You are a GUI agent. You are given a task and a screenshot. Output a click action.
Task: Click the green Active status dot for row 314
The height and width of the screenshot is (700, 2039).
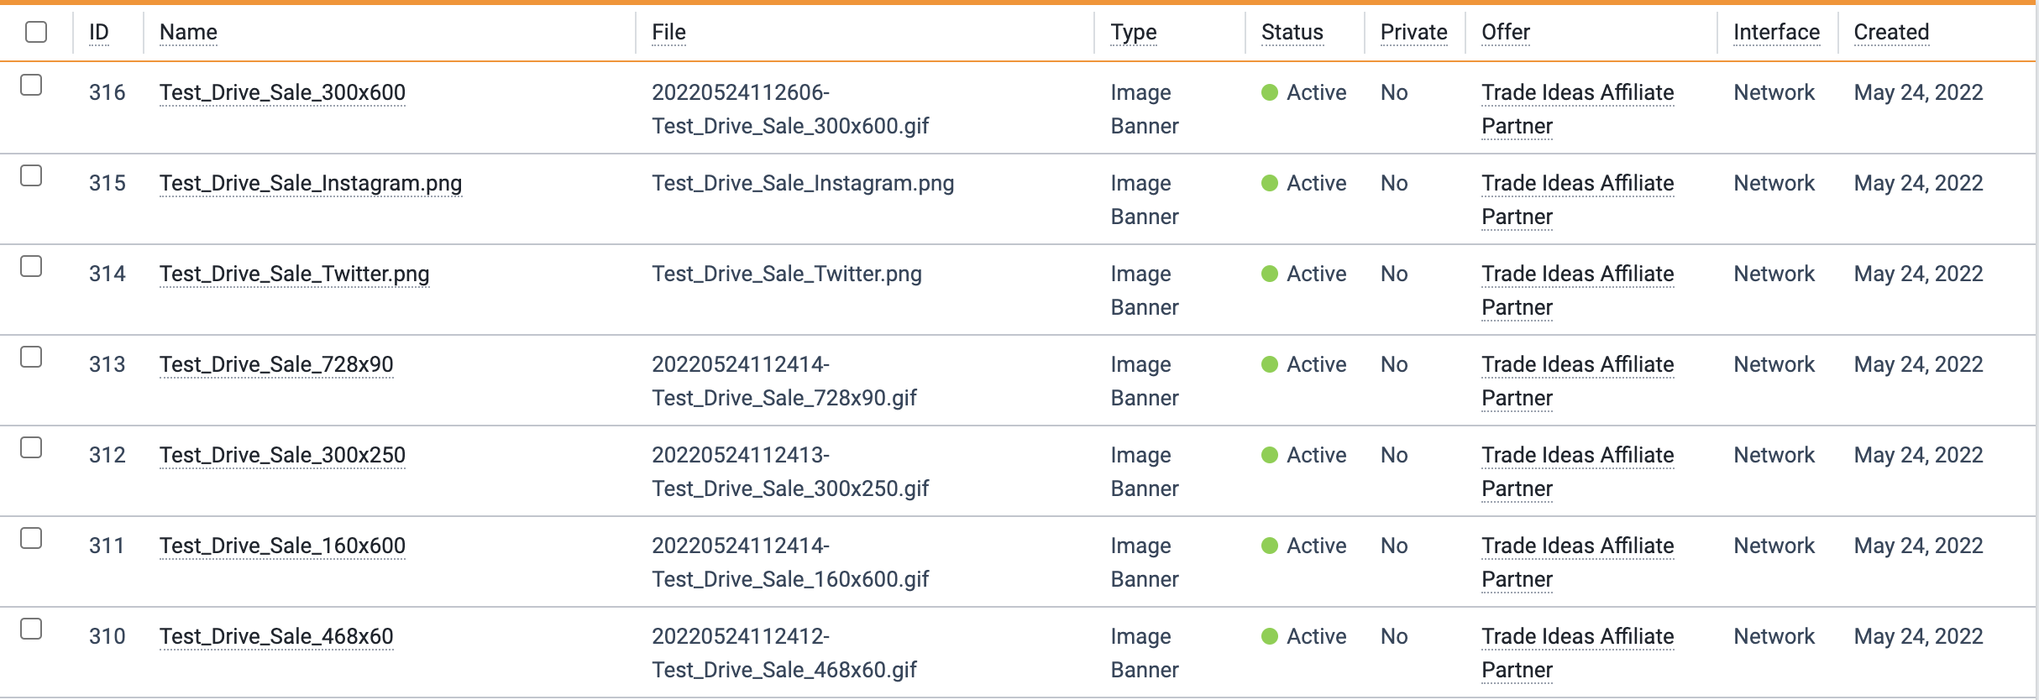[1270, 274]
